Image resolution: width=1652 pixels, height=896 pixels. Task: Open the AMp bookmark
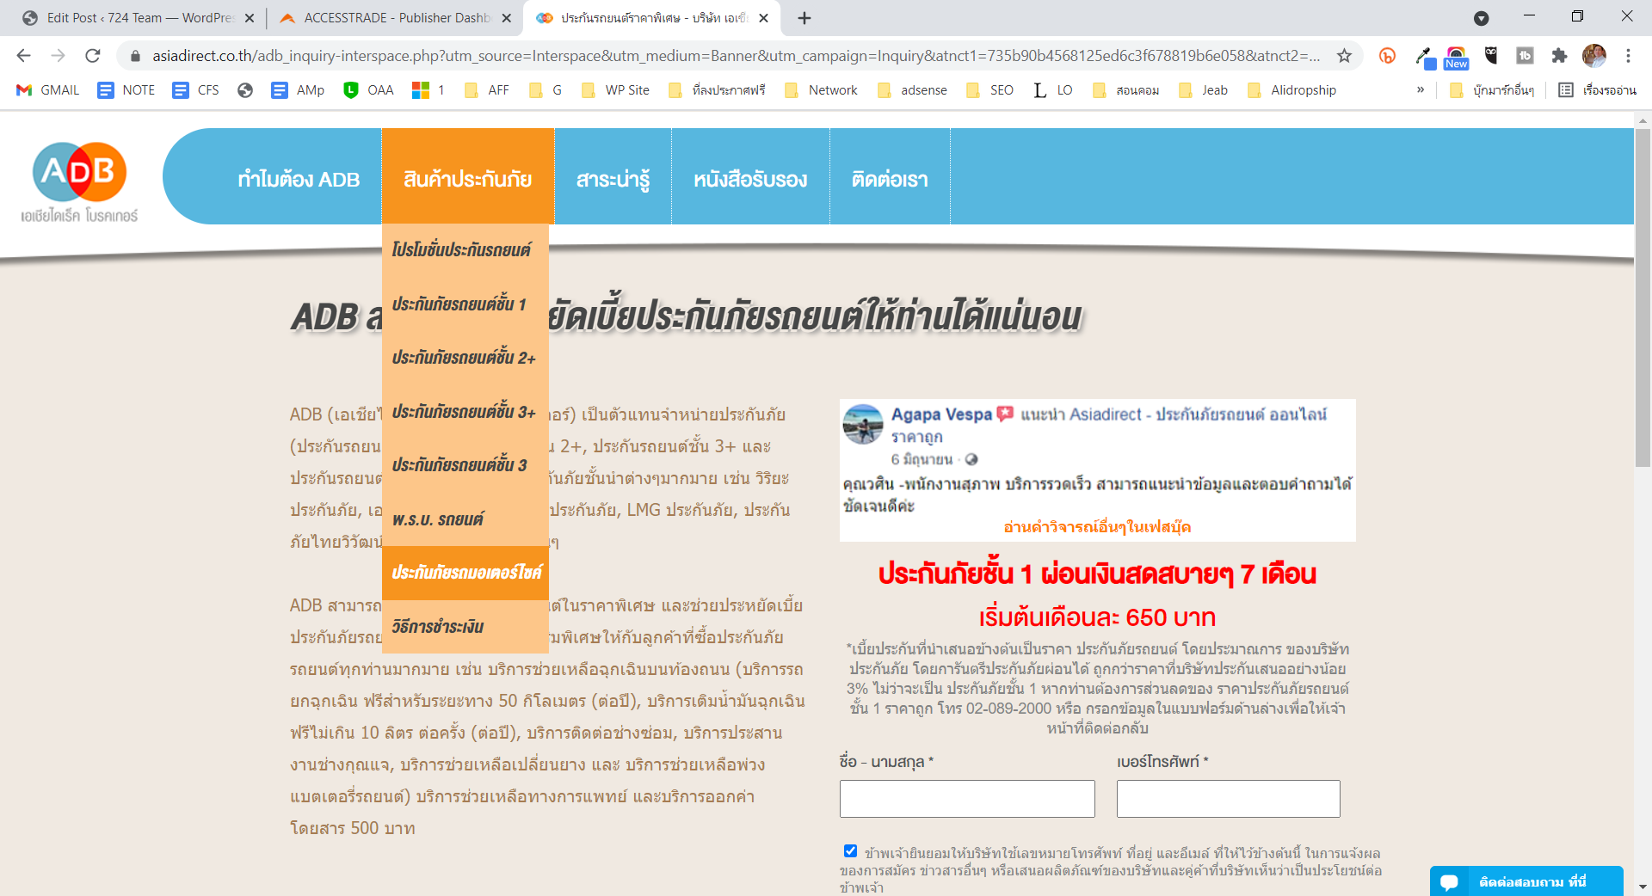click(298, 90)
